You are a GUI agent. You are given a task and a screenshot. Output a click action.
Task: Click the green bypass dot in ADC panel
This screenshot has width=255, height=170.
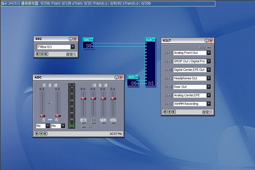tap(41, 134)
